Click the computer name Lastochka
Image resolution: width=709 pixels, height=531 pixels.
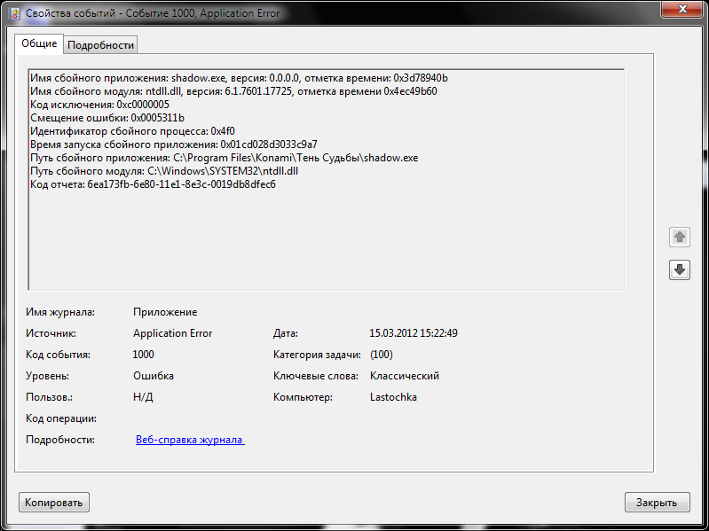coord(393,397)
